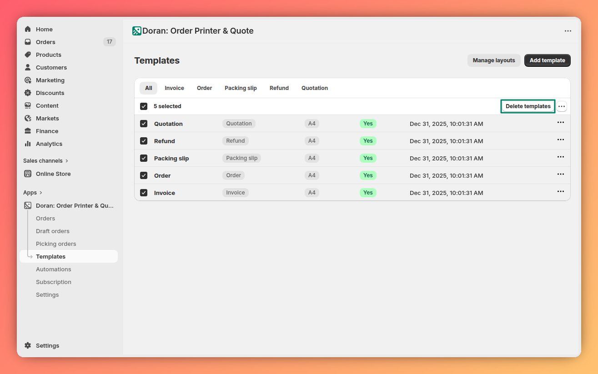Click the Orders inbox icon

[28, 42]
